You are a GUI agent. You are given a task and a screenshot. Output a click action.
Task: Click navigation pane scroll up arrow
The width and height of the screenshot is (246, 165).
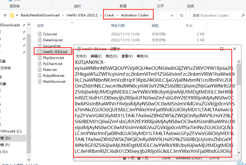click(29, 25)
